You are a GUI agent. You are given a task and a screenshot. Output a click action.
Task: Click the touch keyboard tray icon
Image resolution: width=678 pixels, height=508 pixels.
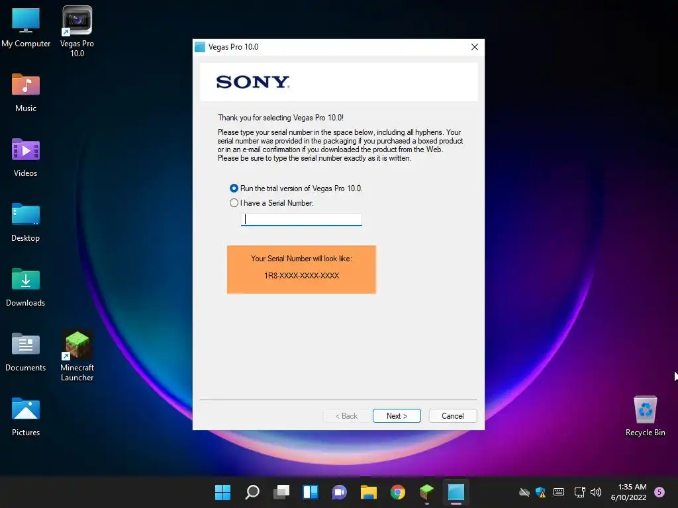tap(559, 492)
